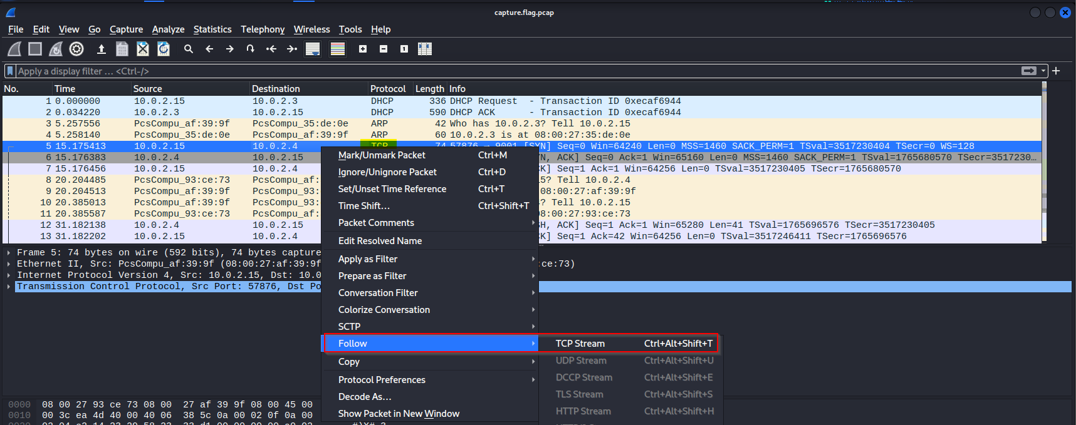Open the Go menu
This screenshot has width=1076, height=425.
[x=95, y=29]
